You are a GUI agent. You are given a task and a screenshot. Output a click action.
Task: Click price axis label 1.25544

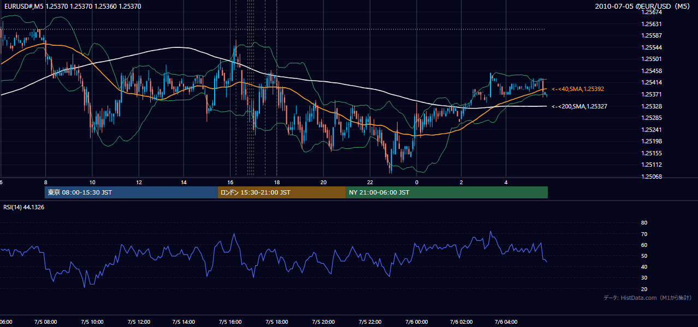[x=652, y=47]
